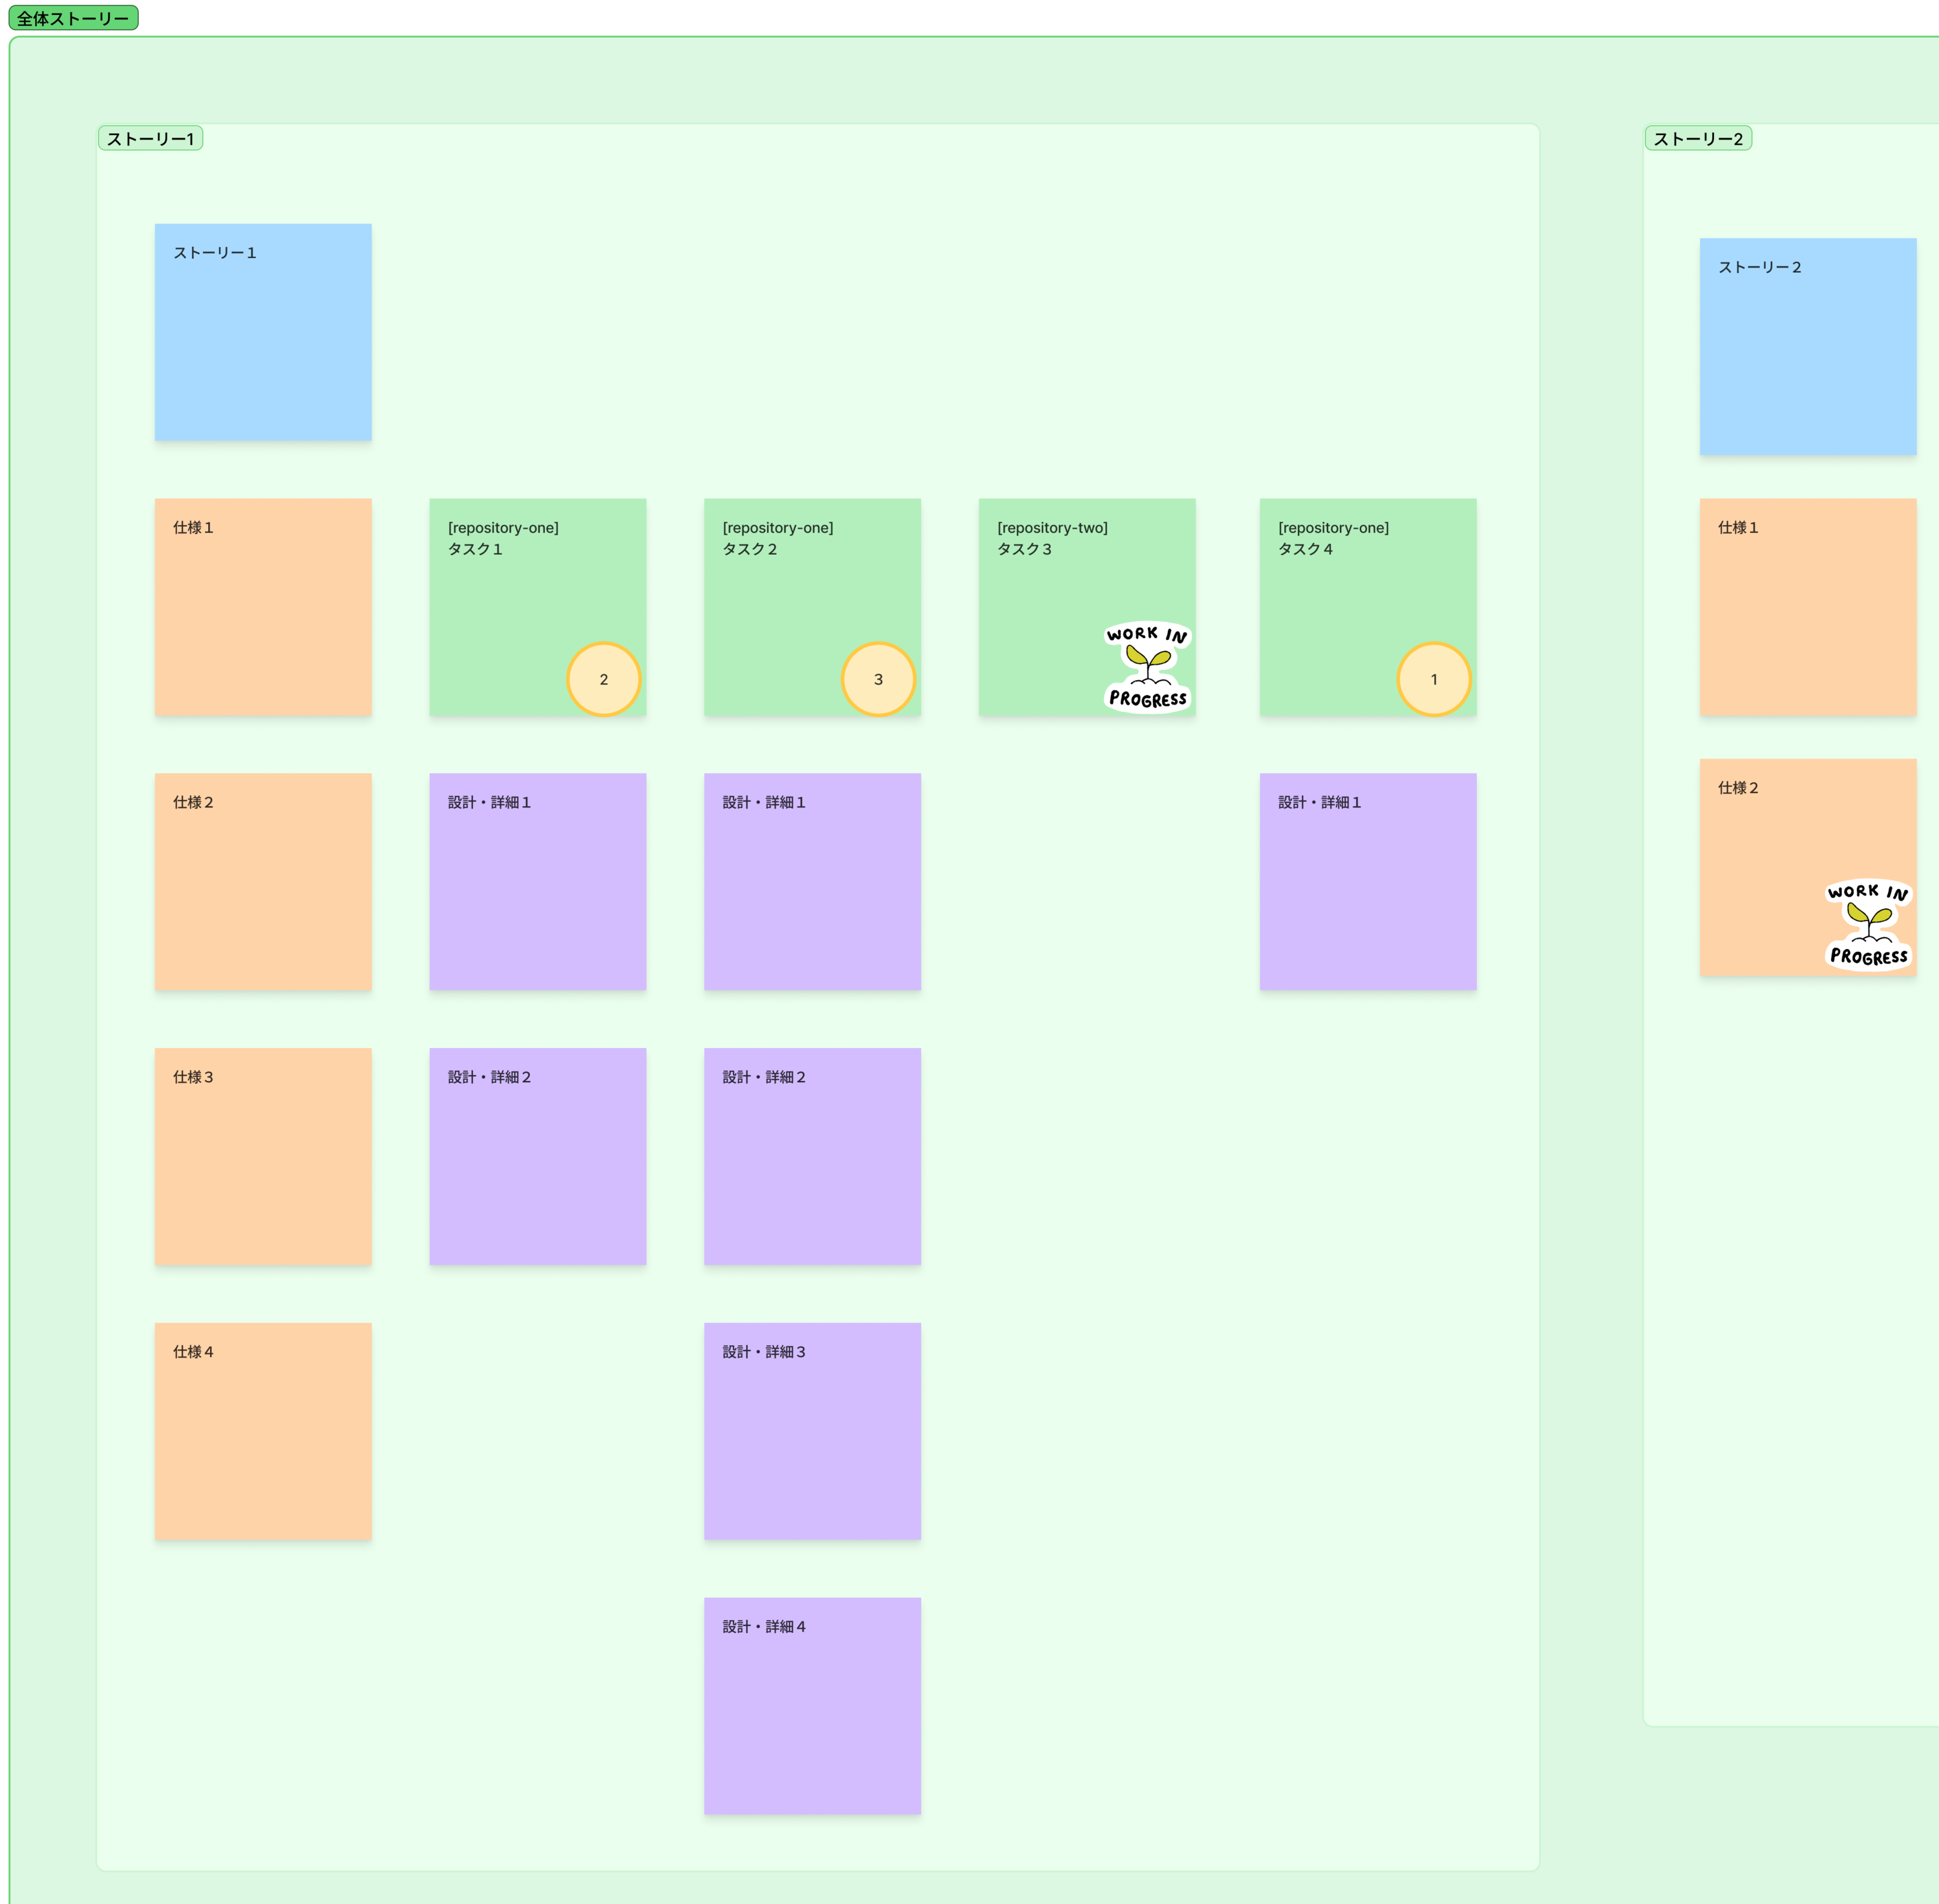Select the ストーリー2 section title tag
The height and width of the screenshot is (1904, 1939).
click(x=1698, y=138)
